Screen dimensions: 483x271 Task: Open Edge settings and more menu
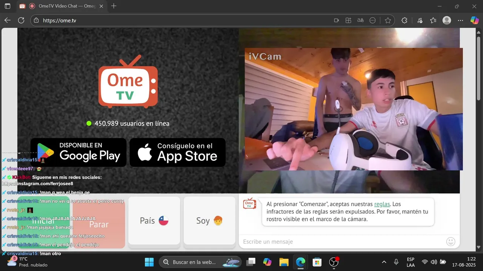(x=460, y=20)
